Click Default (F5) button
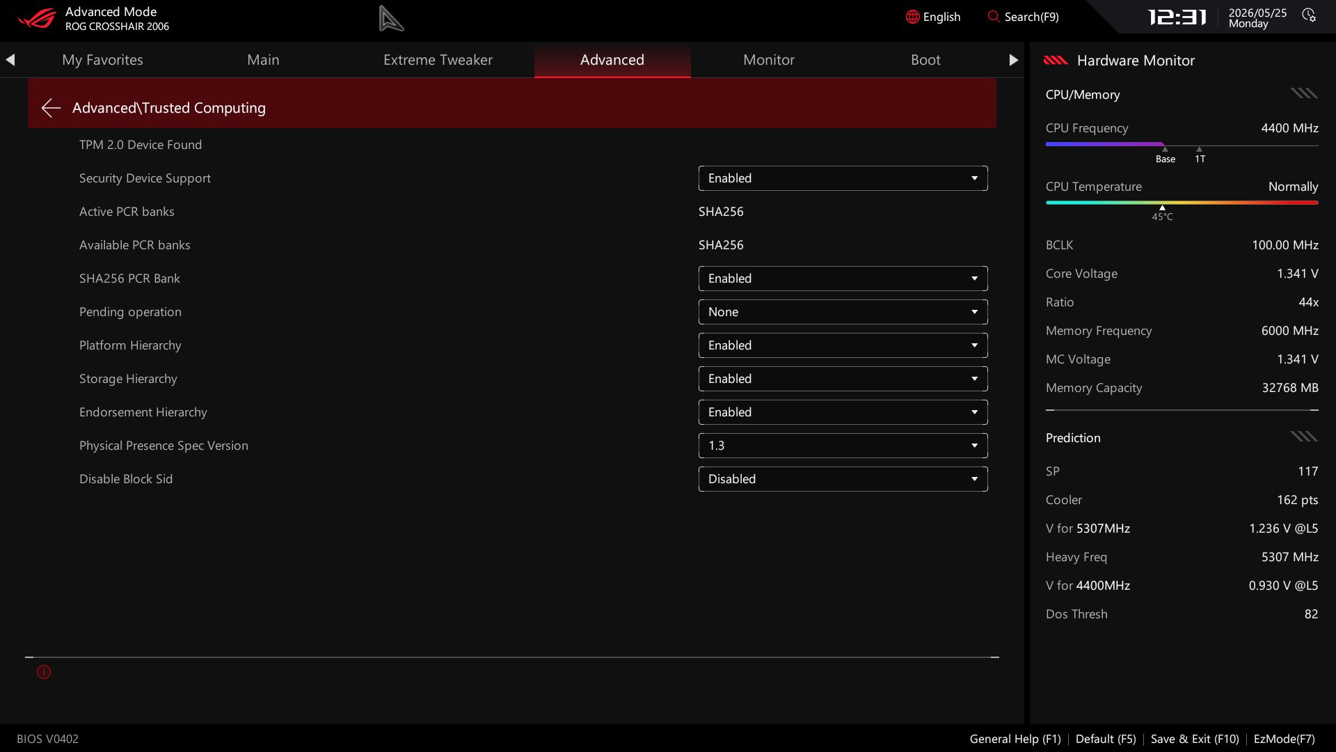Screen dimensions: 1336x752 coord(1106,739)
